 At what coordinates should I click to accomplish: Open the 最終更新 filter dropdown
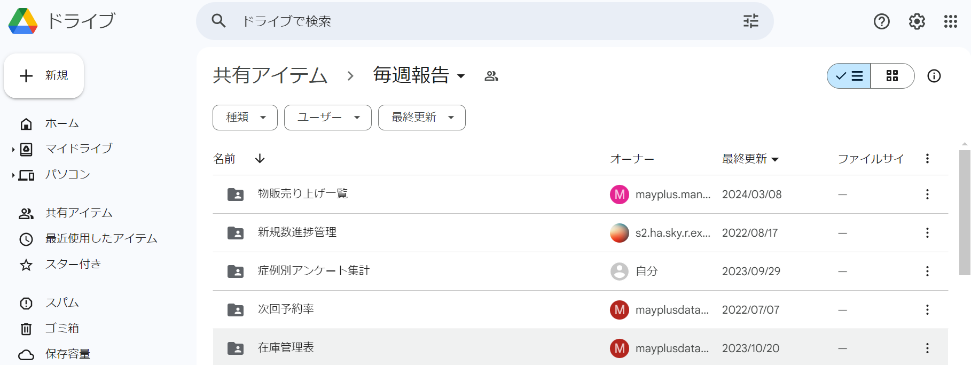point(422,118)
